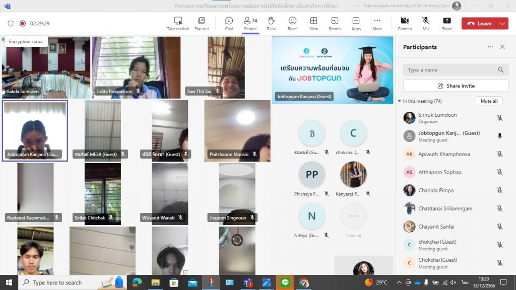Image resolution: width=516 pixels, height=290 pixels.
Task: Stop the meeting recording indicator
Action: pos(23,23)
